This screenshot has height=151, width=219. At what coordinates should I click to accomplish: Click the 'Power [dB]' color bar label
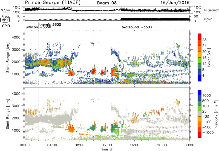[x=209, y=58]
